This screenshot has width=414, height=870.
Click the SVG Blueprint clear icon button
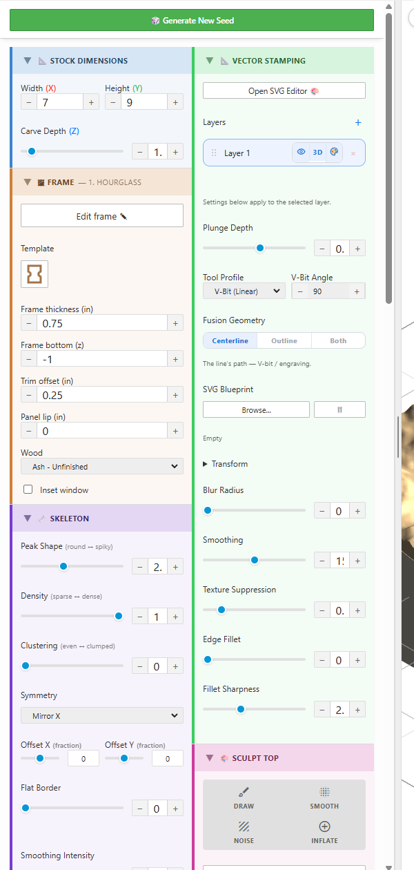339,409
